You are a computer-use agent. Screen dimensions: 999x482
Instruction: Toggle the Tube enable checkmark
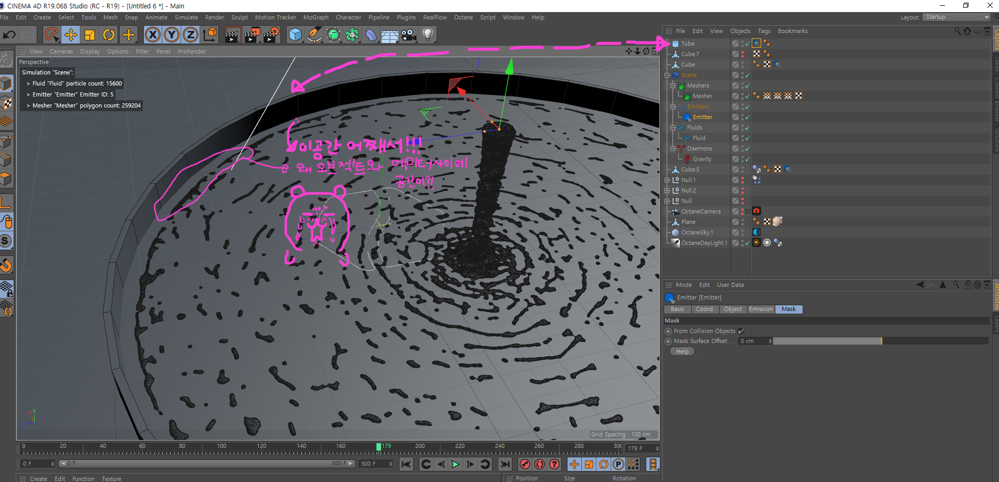(747, 44)
